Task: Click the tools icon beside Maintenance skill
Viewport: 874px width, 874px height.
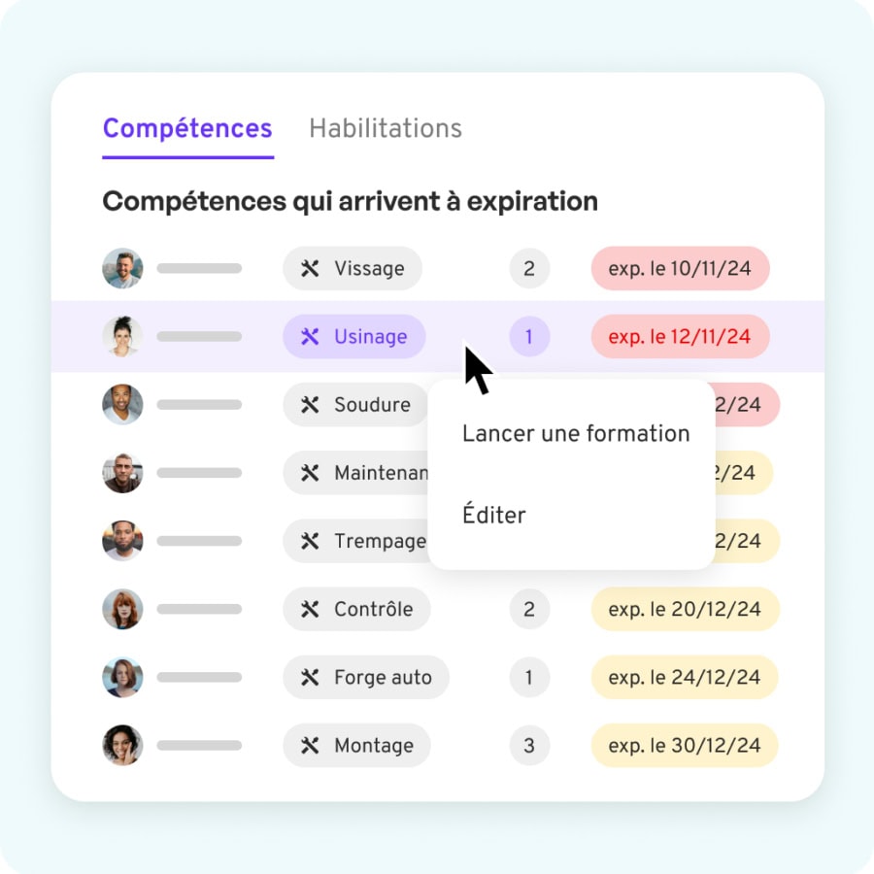Action: (x=310, y=473)
